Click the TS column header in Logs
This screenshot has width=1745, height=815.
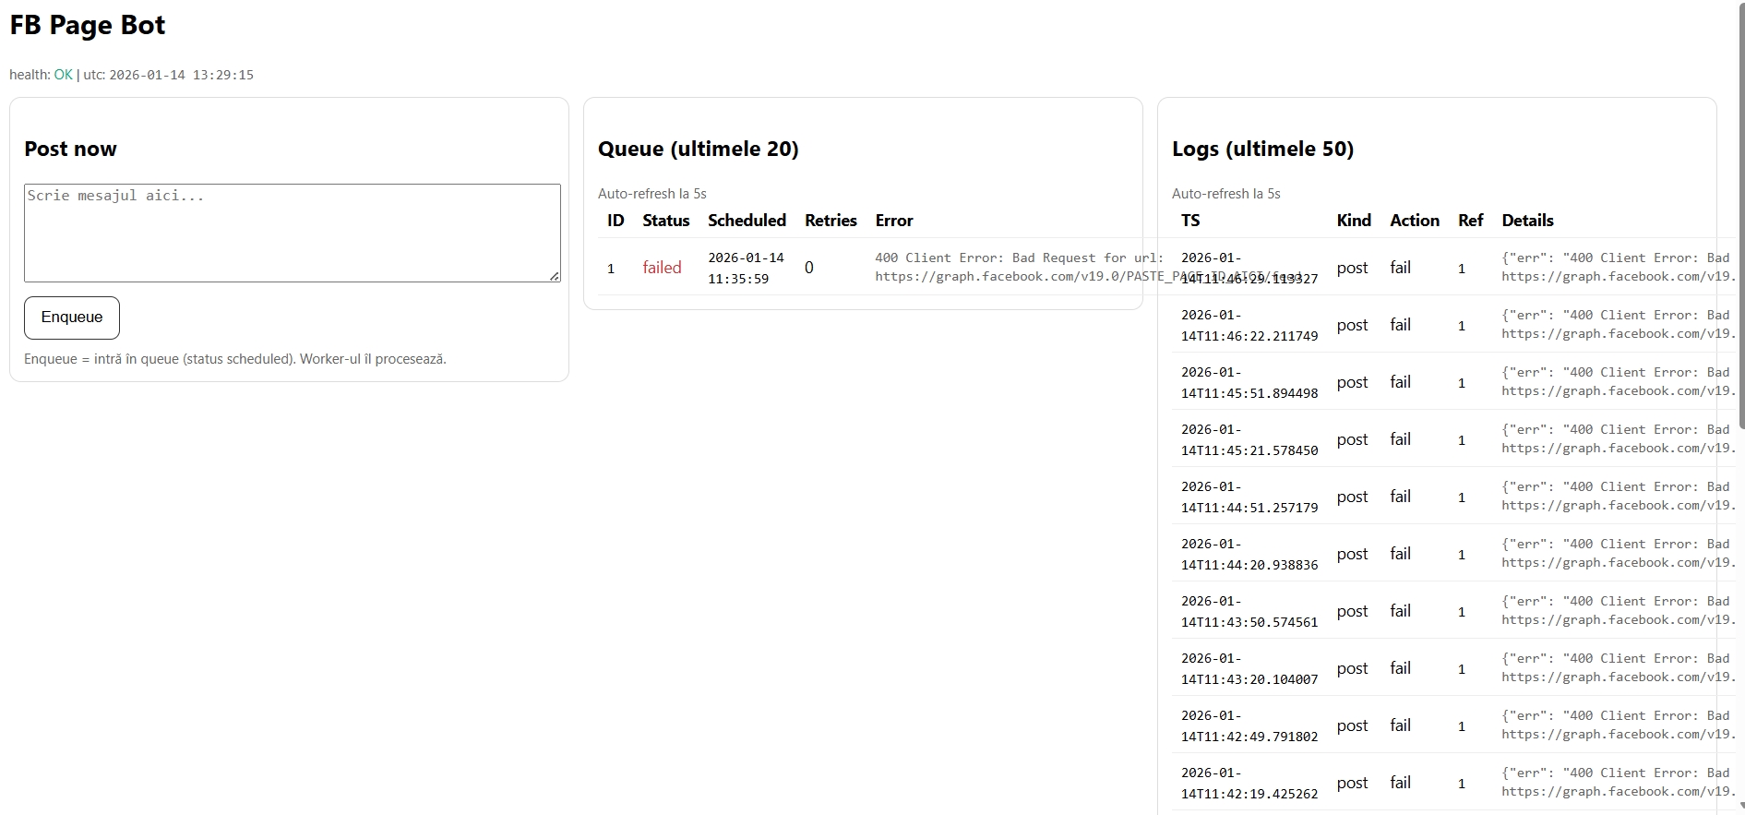tap(1190, 221)
